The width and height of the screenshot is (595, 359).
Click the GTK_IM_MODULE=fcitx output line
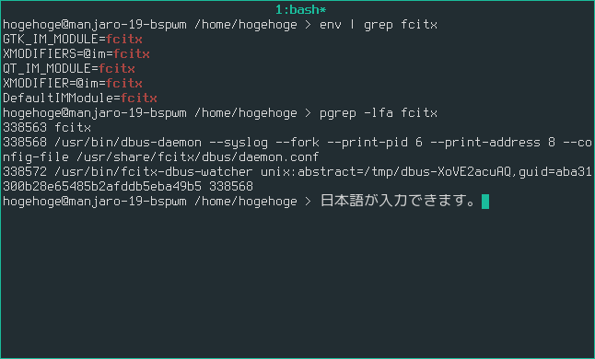coord(73,39)
